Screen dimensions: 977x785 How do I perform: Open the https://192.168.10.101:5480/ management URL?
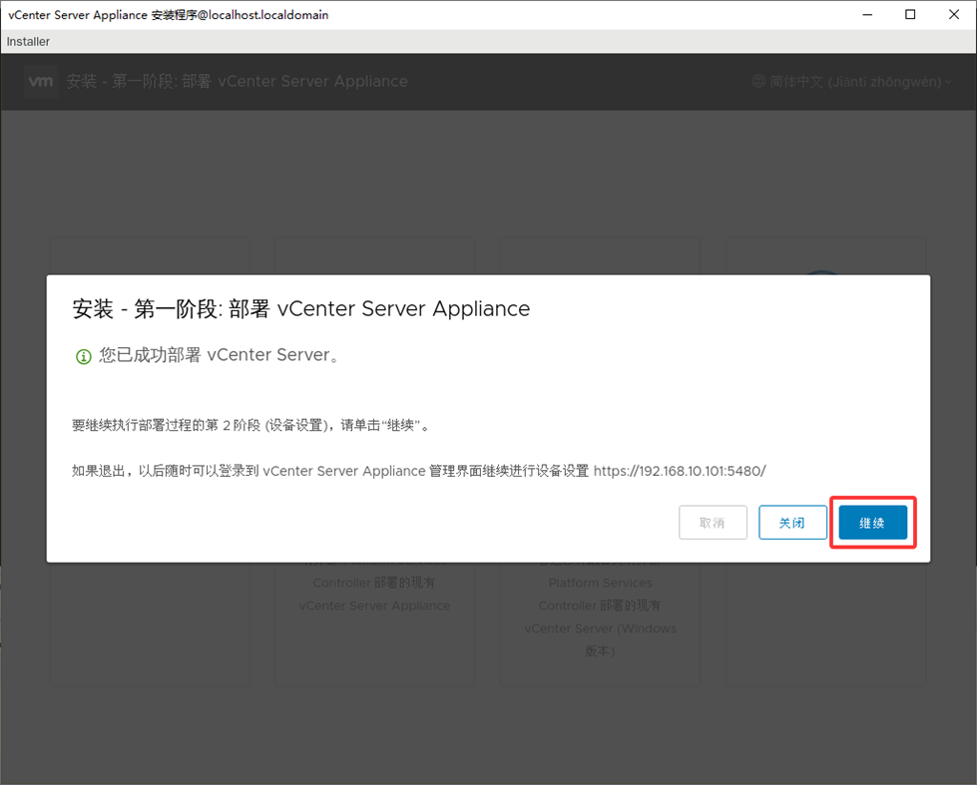tap(680, 471)
